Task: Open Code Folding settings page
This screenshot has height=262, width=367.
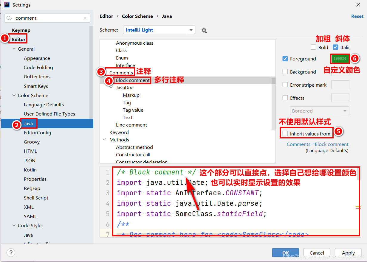Action: tap(38, 67)
